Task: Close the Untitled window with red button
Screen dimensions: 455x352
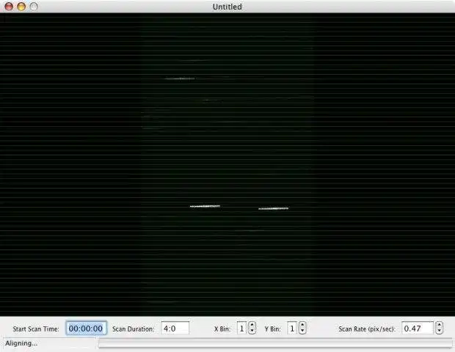Action: click(9, 7)
